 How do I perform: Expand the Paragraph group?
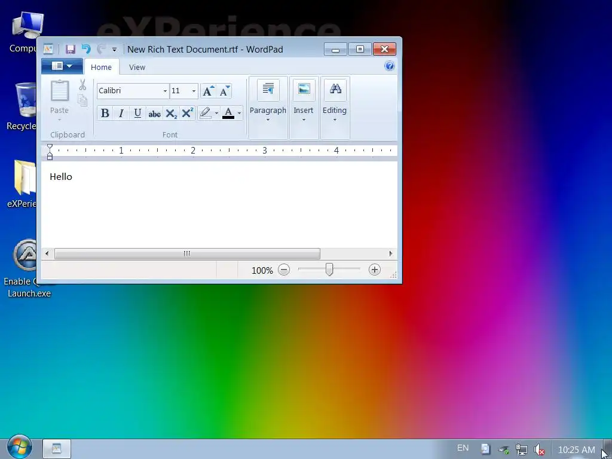(x=268, y=108)
